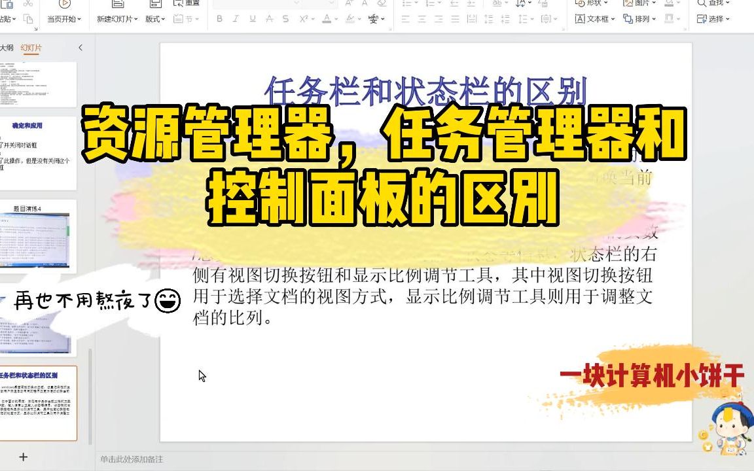754x471 pixels.
Task: Apply distributed alignment
Action: click(472, 19)
